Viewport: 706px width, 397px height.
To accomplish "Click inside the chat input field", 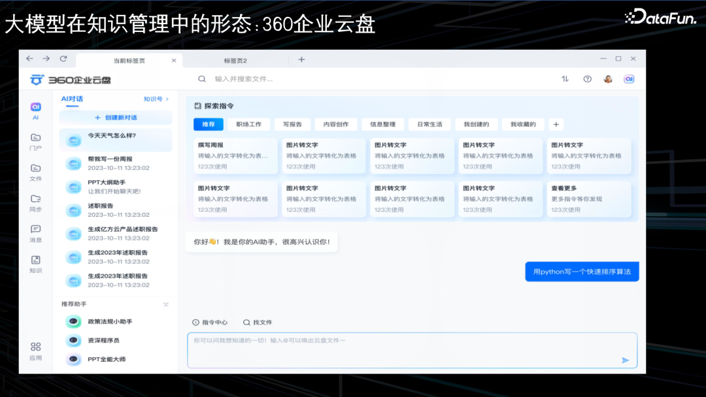I will [412, 349].
